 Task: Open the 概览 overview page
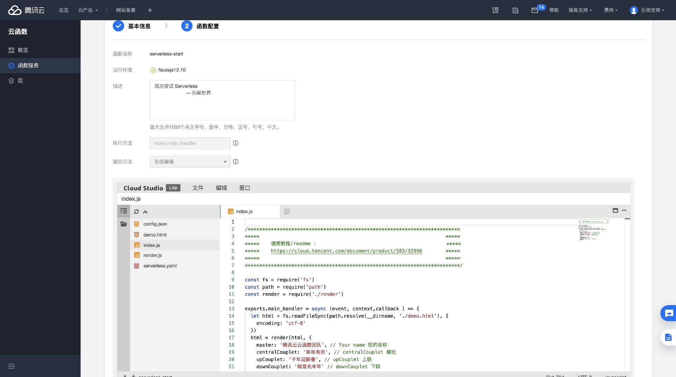(40, 50)
